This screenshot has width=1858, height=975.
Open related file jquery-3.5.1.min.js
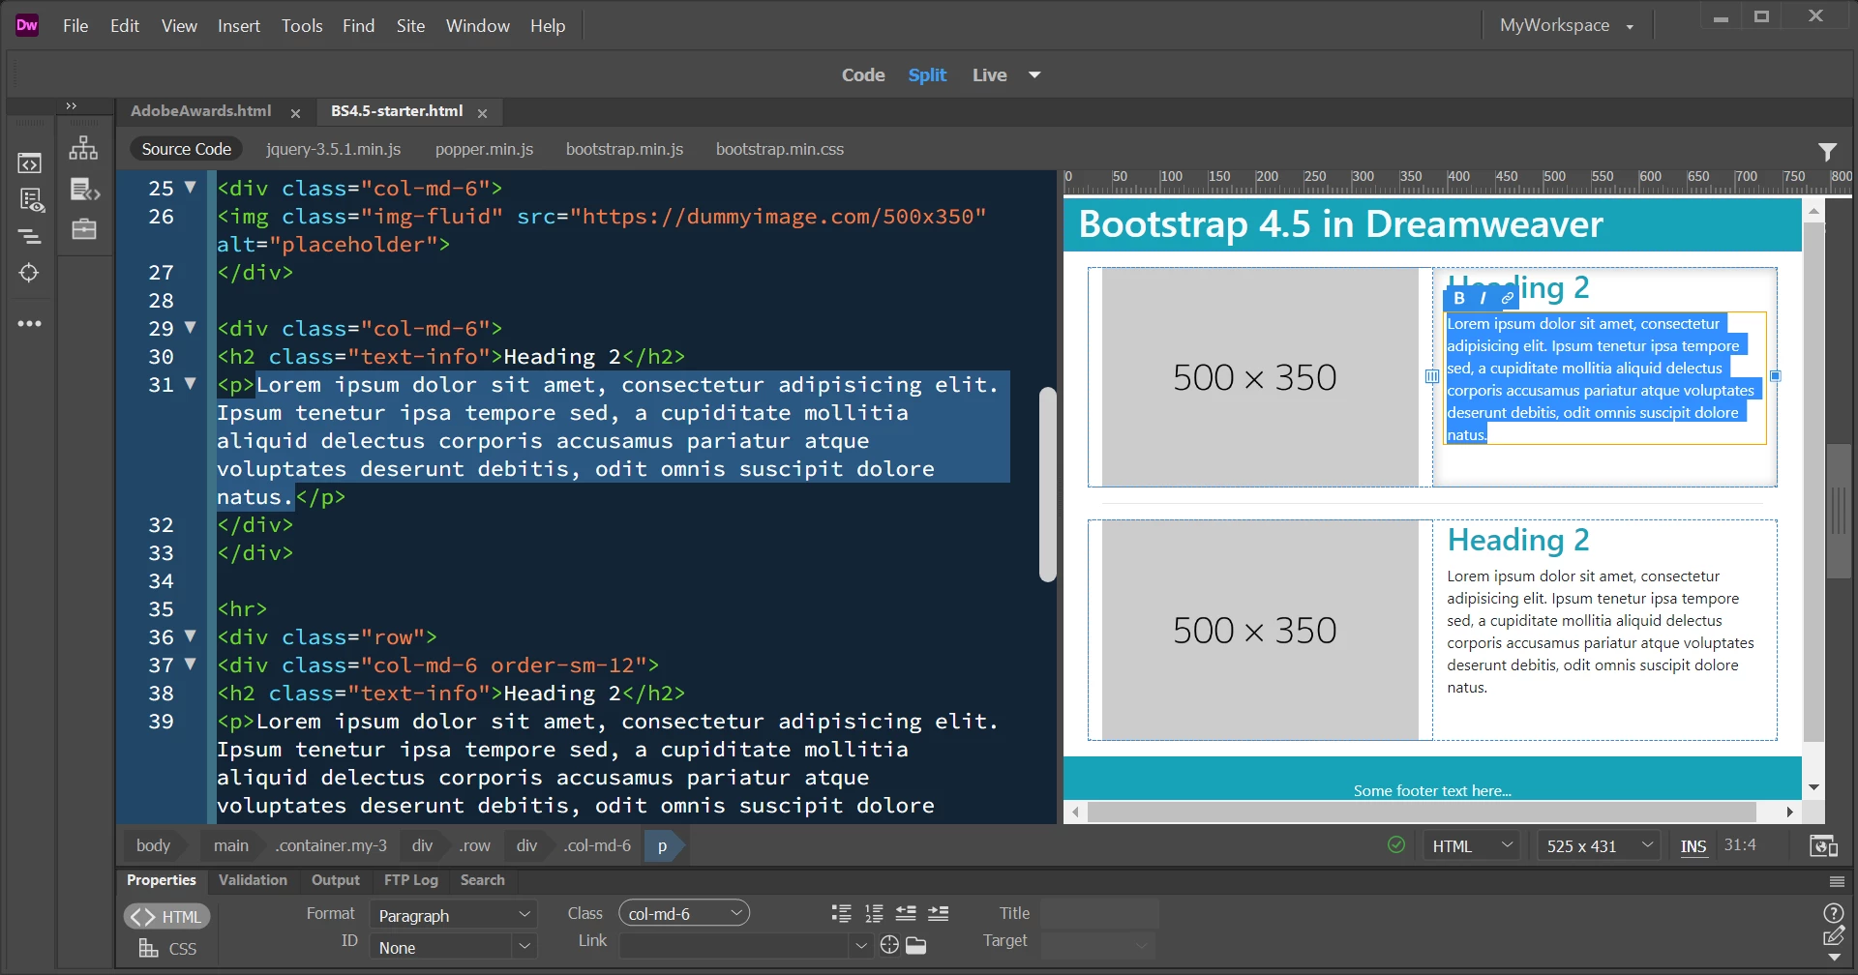pos(334,149)
